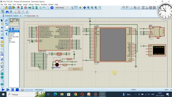Toggle false origin crosshair icon
The image size is (172, 97).
(80, 8)
